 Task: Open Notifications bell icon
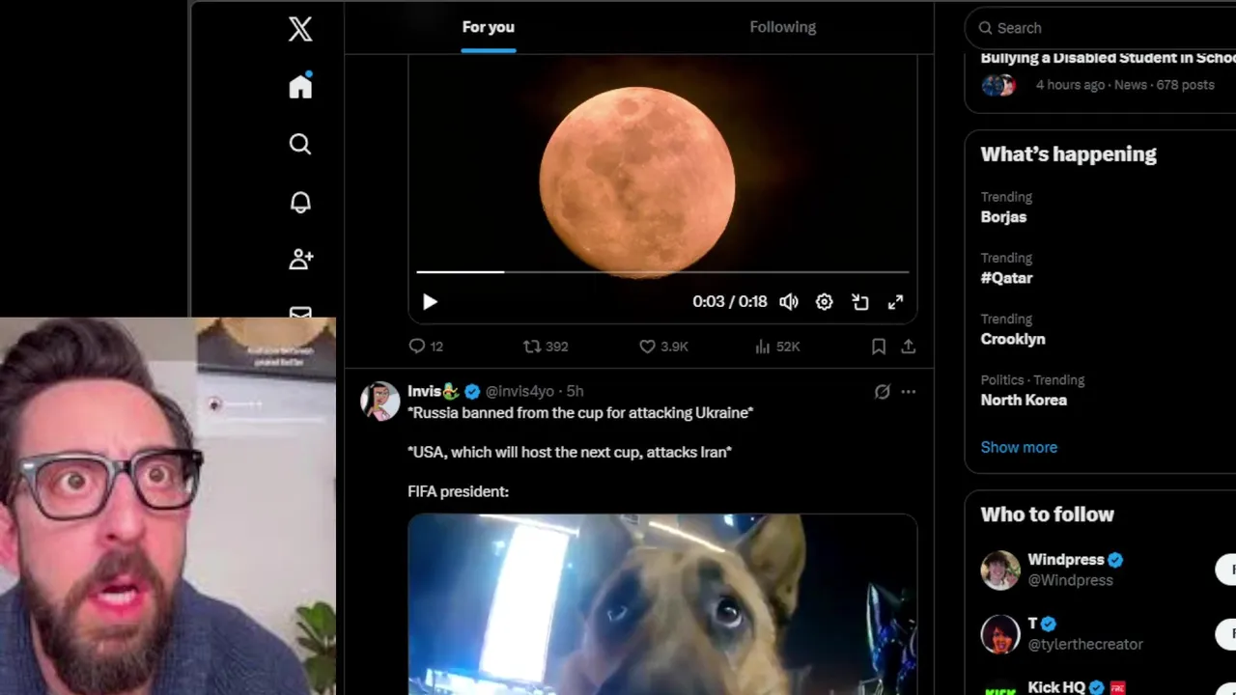coord(300,202)
